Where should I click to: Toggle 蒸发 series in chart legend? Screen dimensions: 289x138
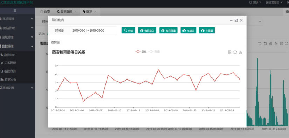point(141,51)
